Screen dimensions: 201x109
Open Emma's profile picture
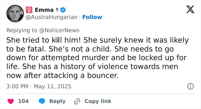(15, 14)
